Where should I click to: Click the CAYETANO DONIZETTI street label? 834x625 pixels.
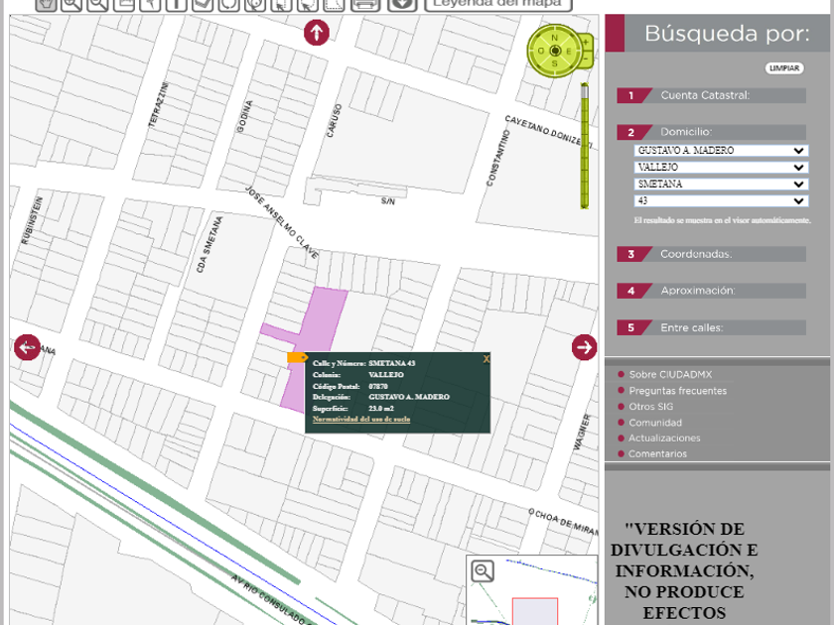(x=548, y=131)
